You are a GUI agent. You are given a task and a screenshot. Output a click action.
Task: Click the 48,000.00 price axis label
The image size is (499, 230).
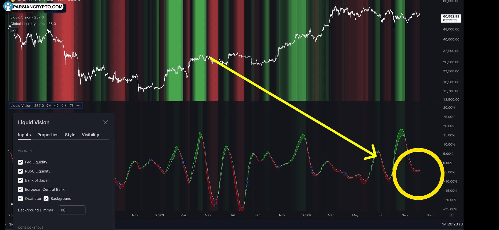point(451,29)
